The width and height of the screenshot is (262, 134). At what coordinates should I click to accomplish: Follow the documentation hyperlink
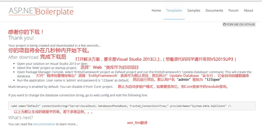pyautogui.click(x=44, y=124)
